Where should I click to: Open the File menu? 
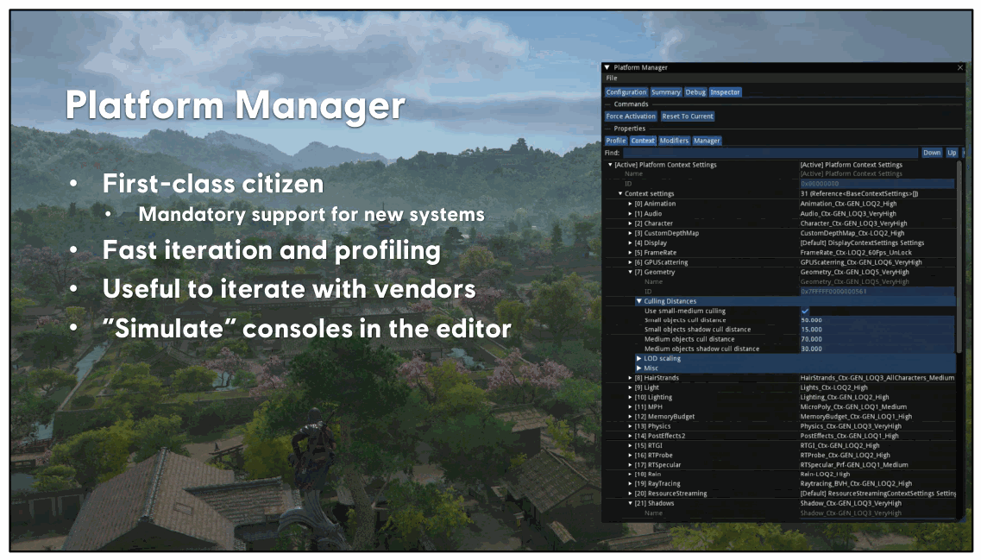point(612,79)
